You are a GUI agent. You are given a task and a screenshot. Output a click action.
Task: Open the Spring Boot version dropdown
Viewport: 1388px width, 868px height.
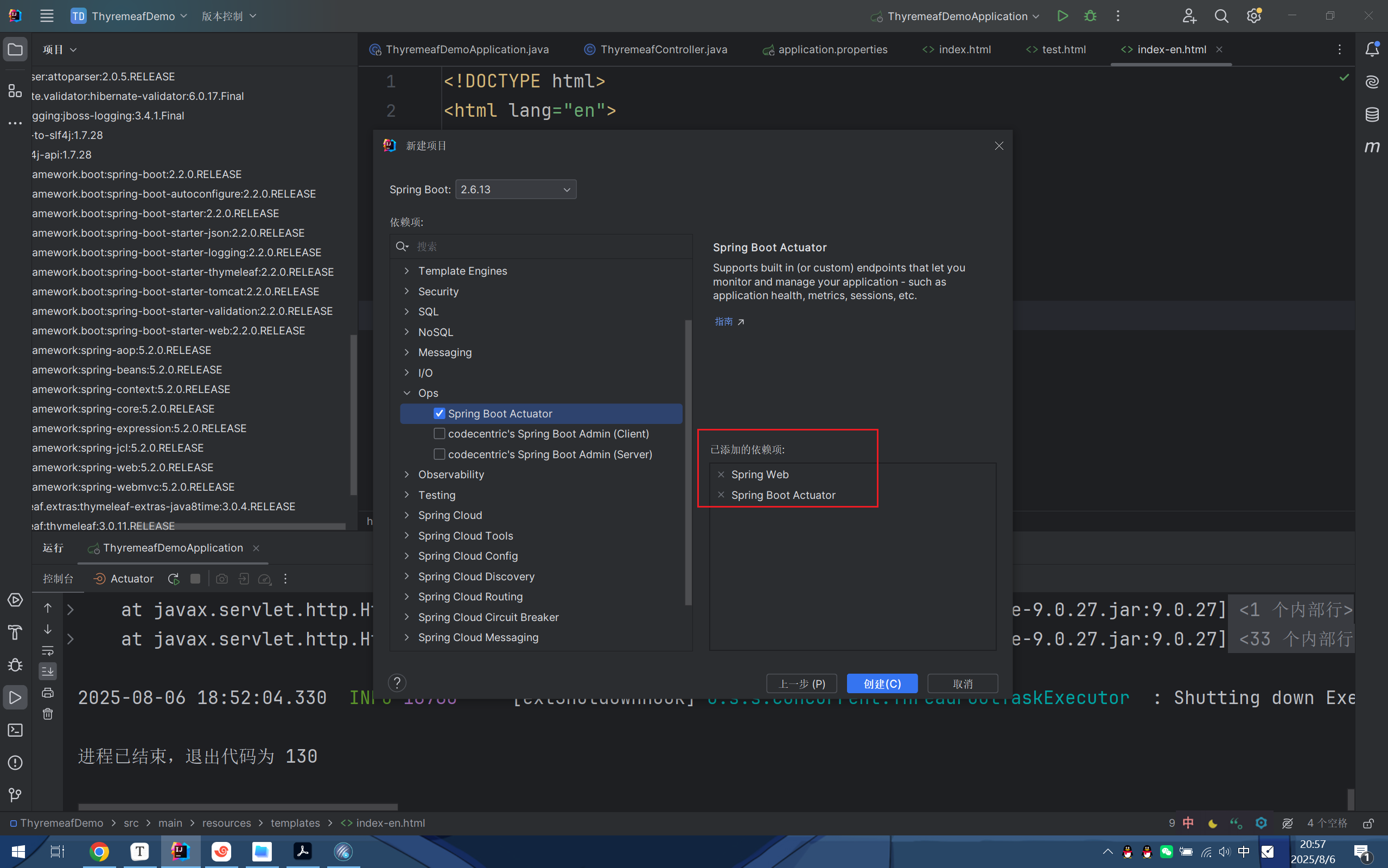[x=515, y=189]
